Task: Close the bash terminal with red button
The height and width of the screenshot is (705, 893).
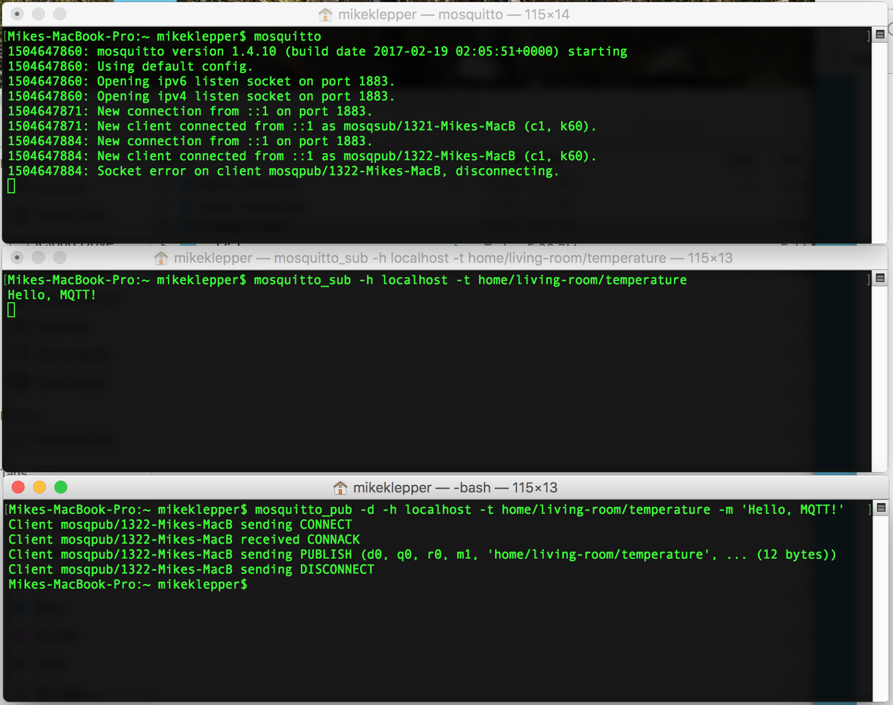Action: pos(18,487)
